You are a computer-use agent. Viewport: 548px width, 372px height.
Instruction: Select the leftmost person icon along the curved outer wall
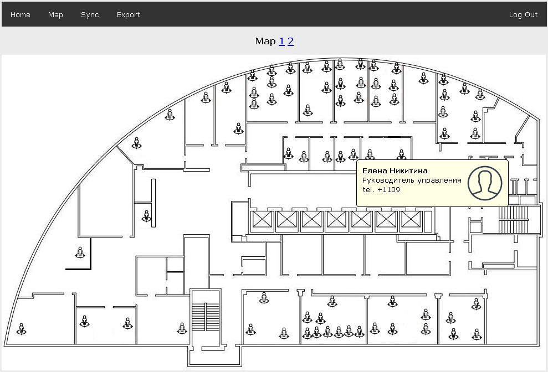pyautogui.click(x=136, y=143)
